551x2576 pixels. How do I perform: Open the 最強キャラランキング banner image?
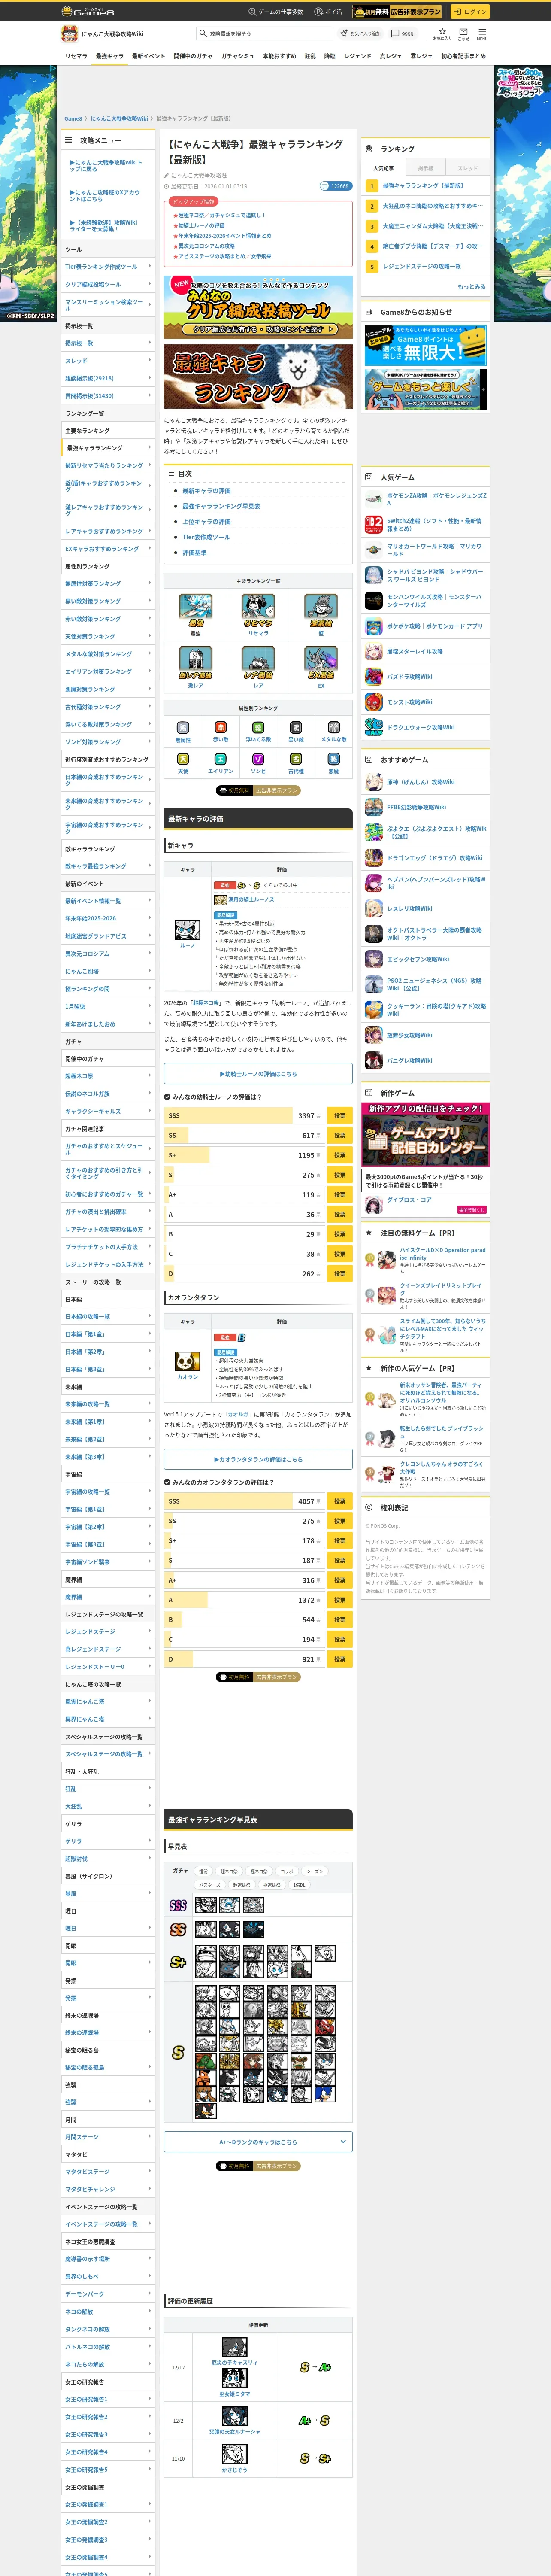258,376
